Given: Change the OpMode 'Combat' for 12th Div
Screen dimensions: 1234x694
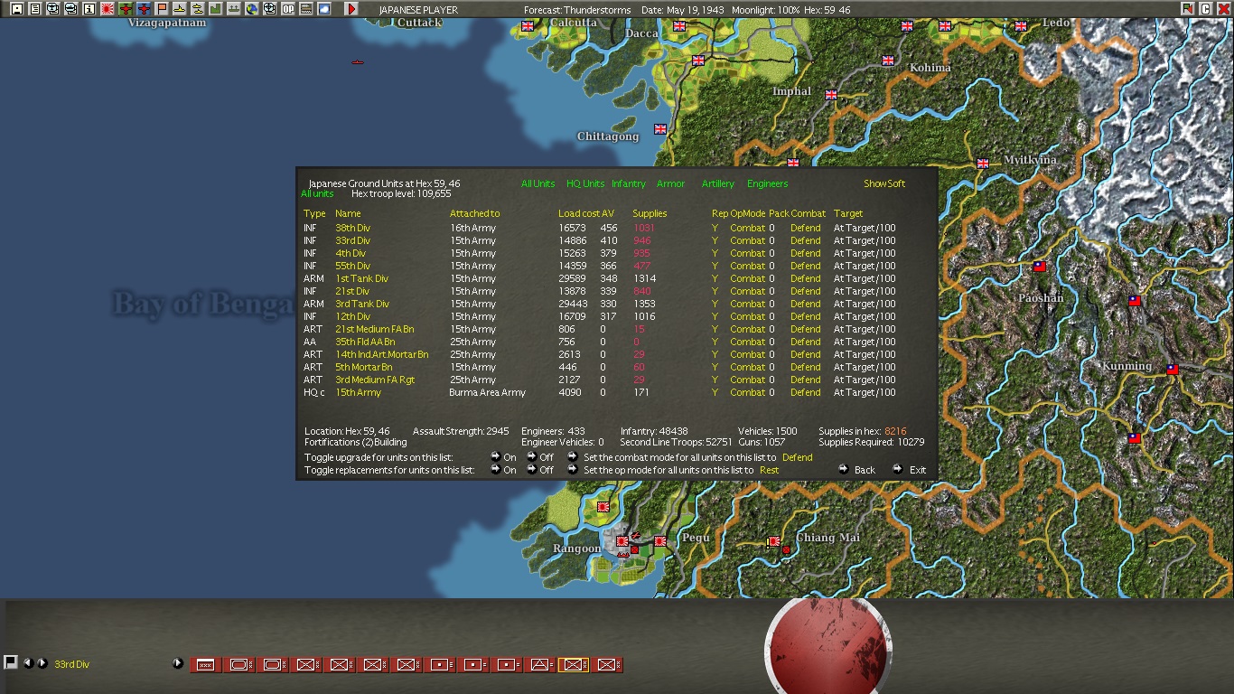Looking at the screenshot, I should point(748,317).
